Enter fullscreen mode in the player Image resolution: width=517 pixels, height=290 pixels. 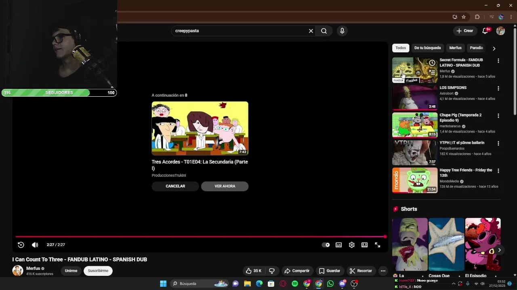[x=378, y=245]
